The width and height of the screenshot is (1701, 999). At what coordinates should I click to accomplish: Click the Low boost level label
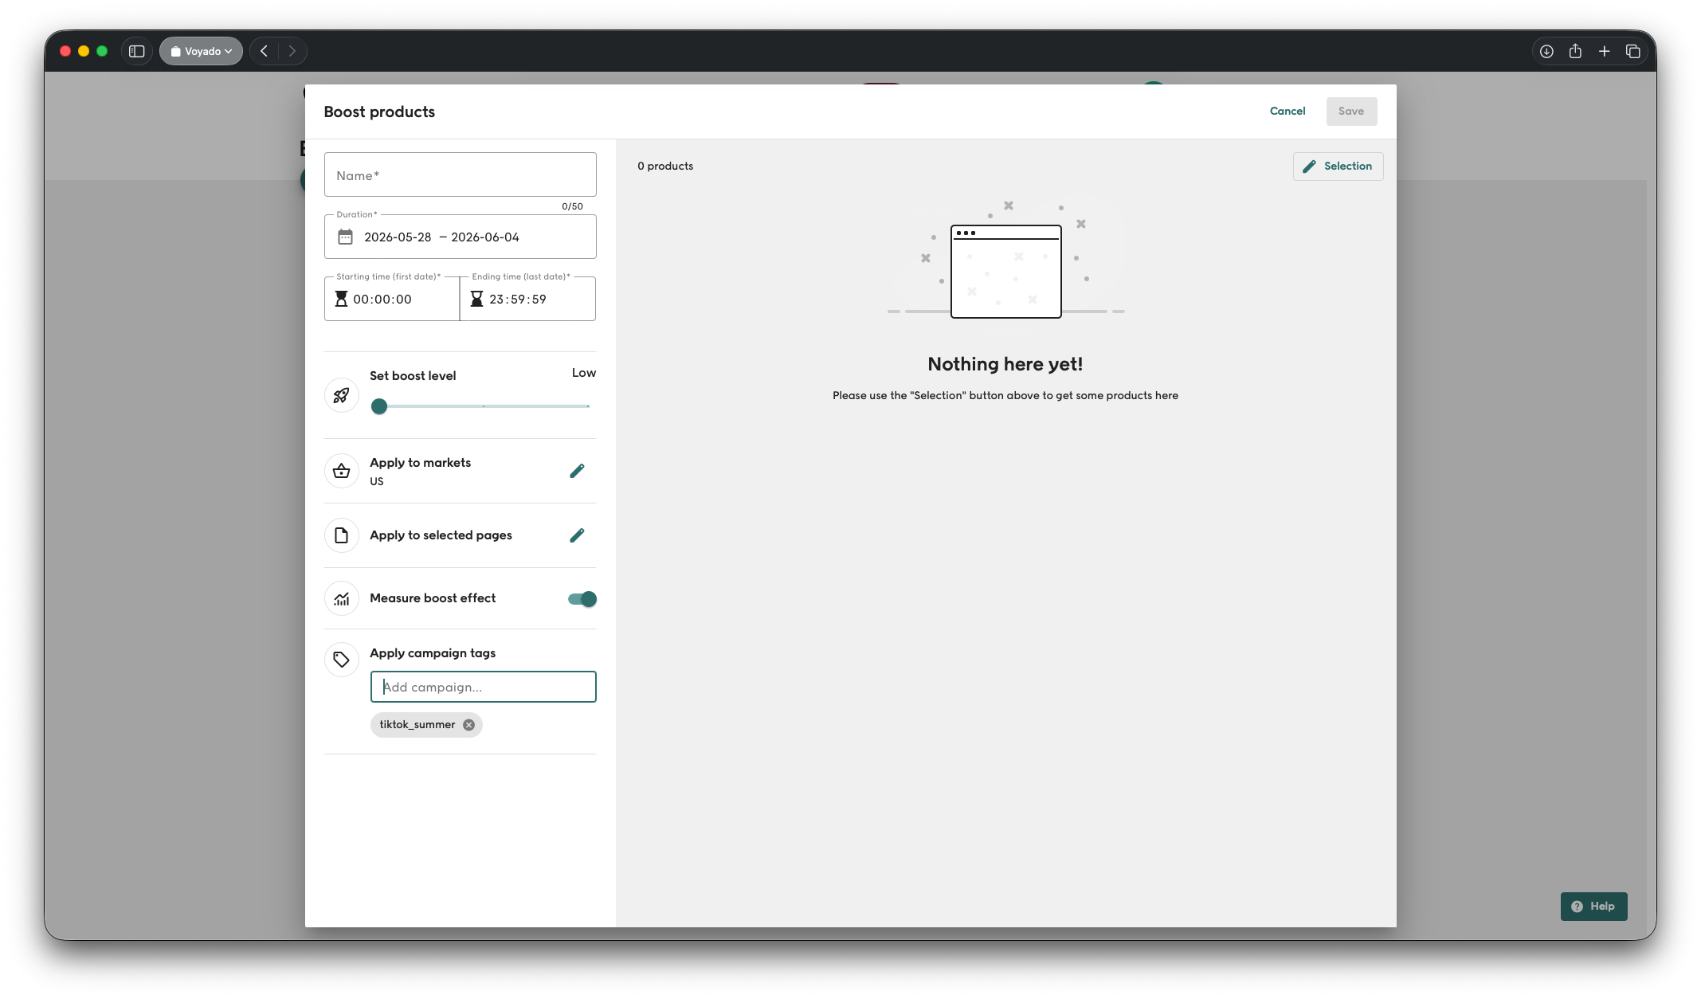pos(583,373)
